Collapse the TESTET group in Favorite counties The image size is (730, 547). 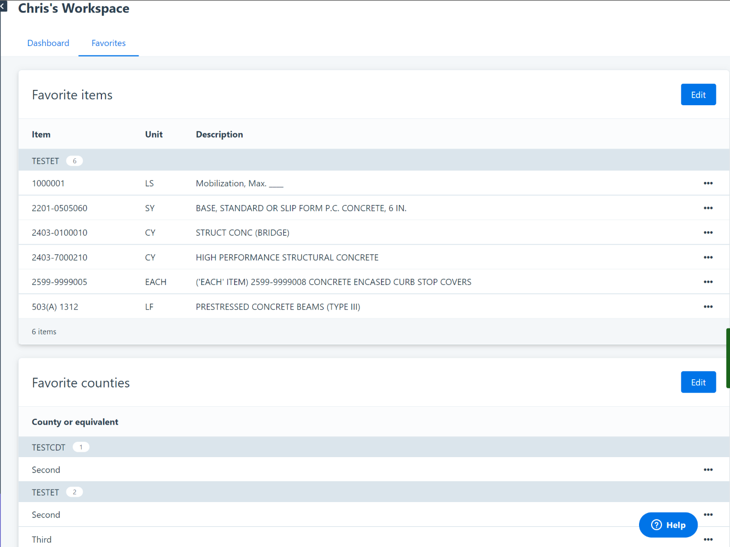pos(45,492)
